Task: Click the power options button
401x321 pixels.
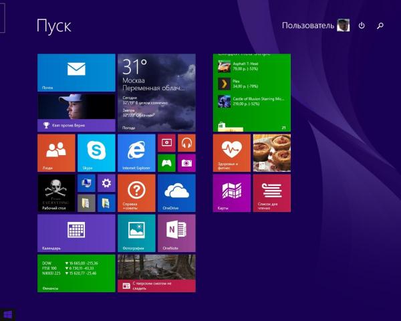Action: (x=362, y=25)
